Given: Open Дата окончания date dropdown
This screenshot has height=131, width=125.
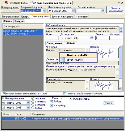Looking at the screenshot, I should point(103,11).
